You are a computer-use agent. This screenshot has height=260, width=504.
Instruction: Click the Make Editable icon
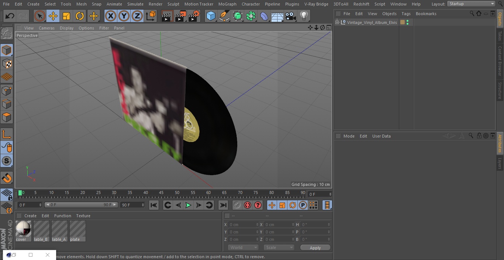[7, 34]
